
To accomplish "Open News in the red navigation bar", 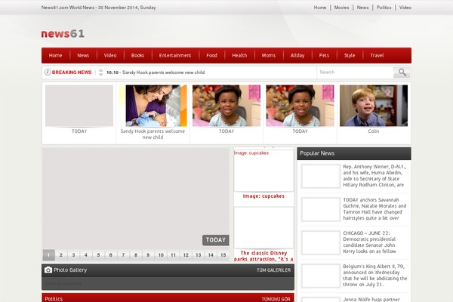I will click(x=83, y=55).
